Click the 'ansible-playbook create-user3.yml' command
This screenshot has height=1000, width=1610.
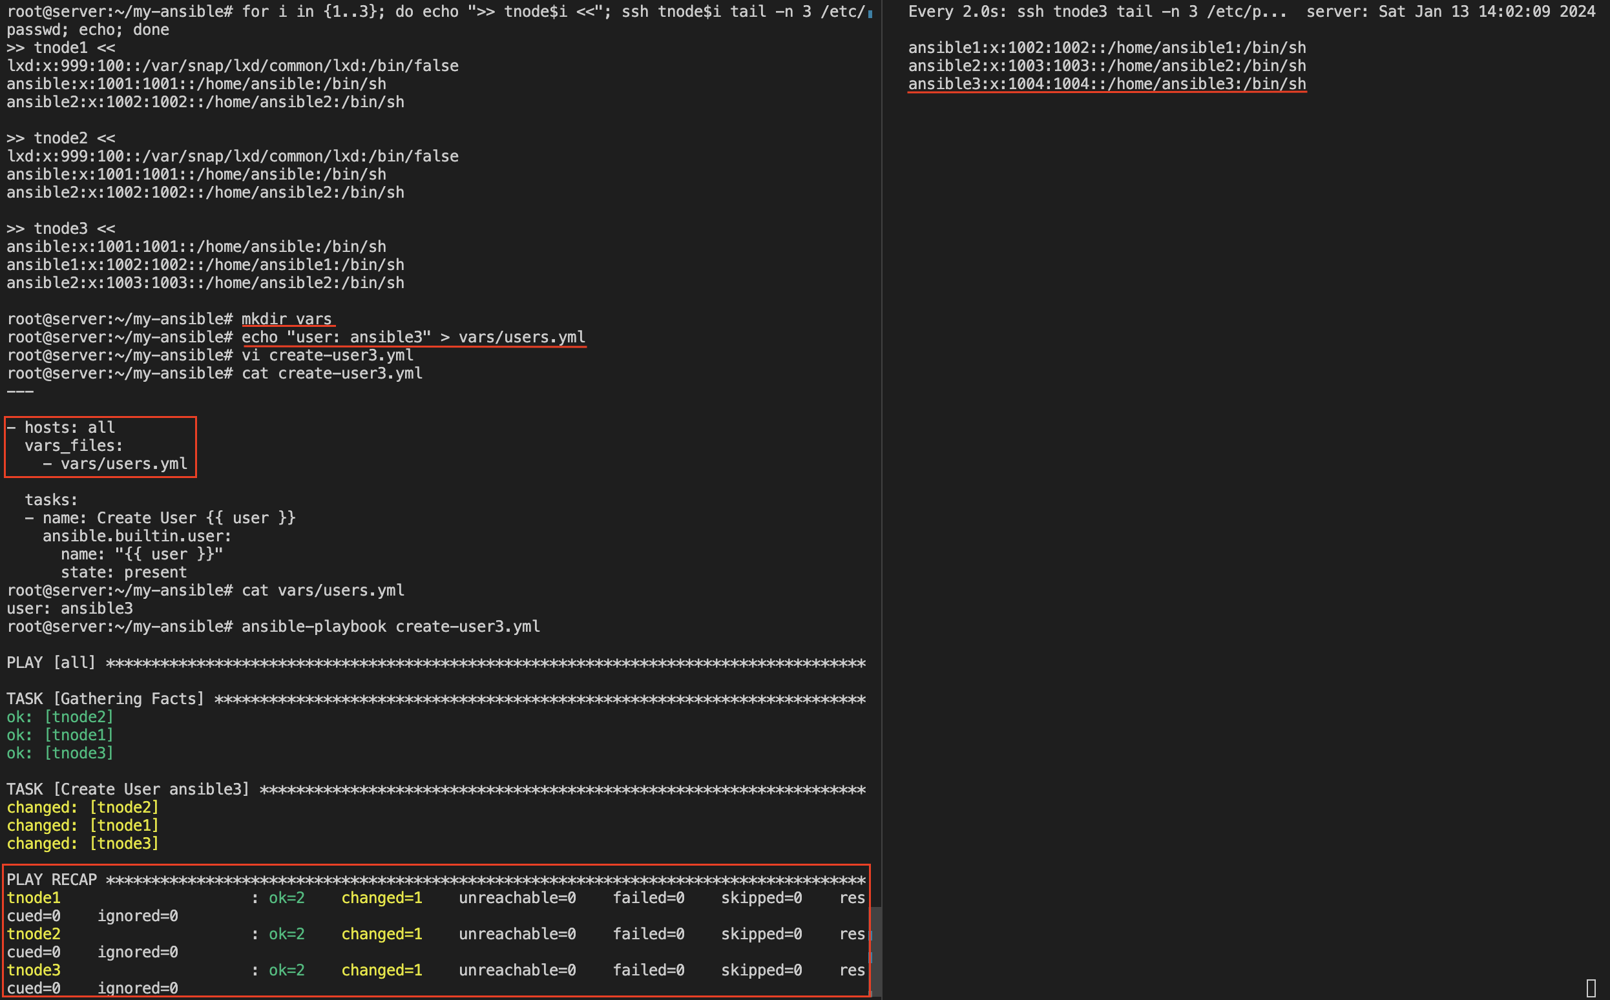390,627
